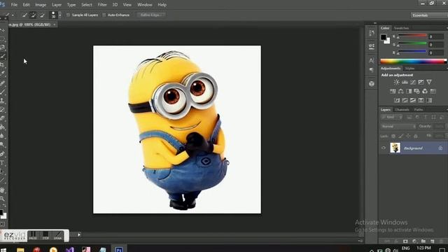Image resolution: width=448 pixels, height=252 pixels.
Task: Toggle filter for pixel layers
Action: click(409, 117)
